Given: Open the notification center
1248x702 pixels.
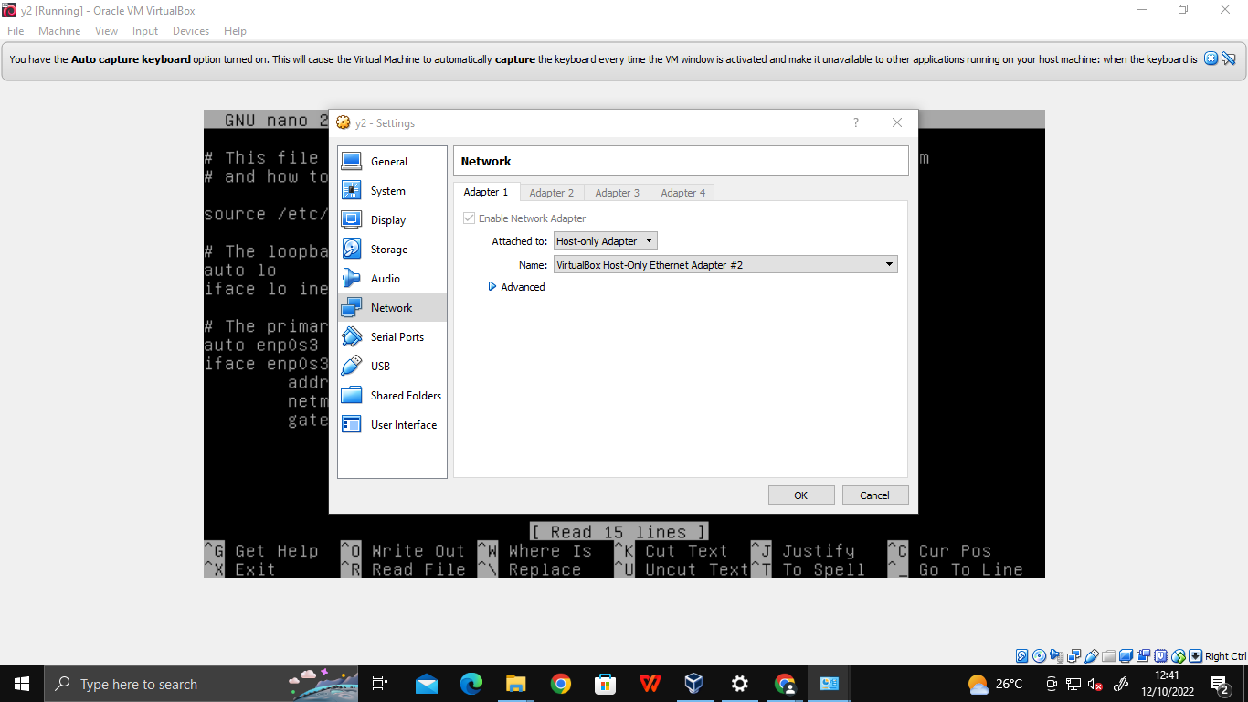Looking at the screenshot, I should pos(1220,684).
